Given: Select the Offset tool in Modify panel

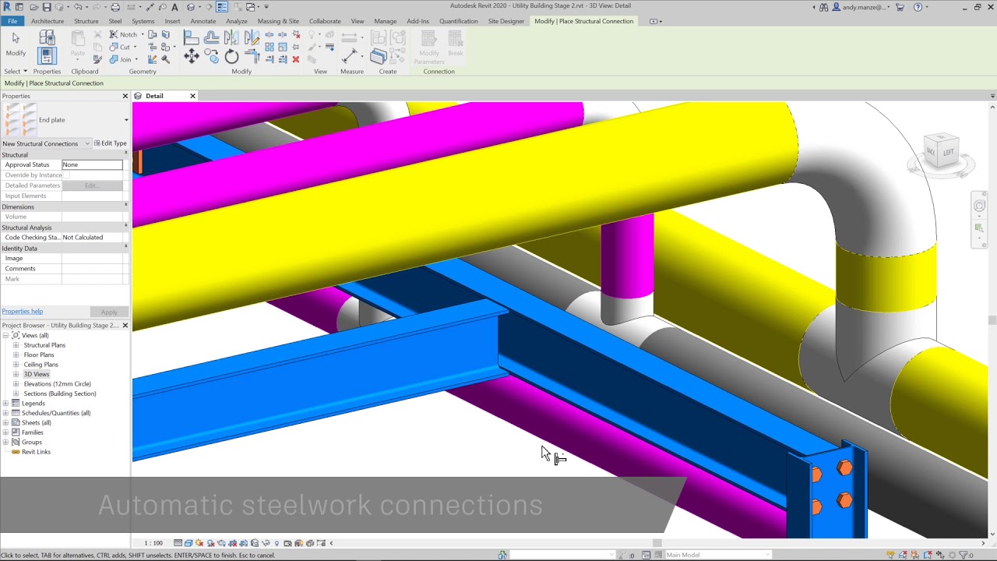Looking at the screenshot, I should point(211,37).
